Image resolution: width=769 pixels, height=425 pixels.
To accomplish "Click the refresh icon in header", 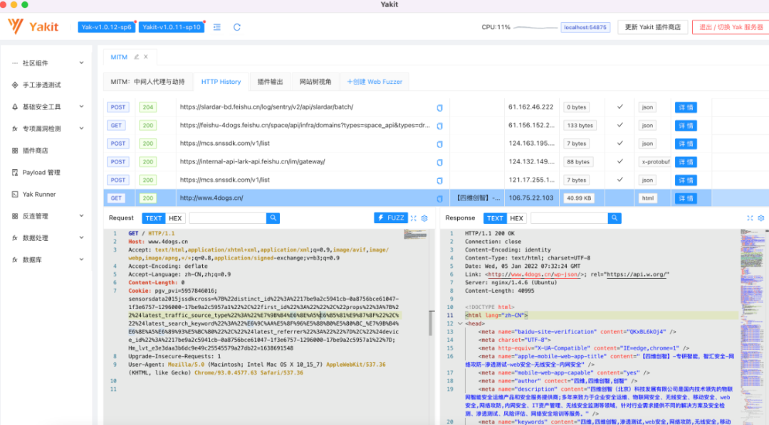I will 237,27.
